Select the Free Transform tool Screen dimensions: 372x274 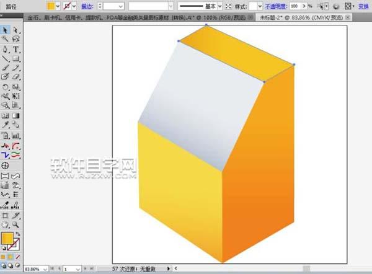(16, 96)
